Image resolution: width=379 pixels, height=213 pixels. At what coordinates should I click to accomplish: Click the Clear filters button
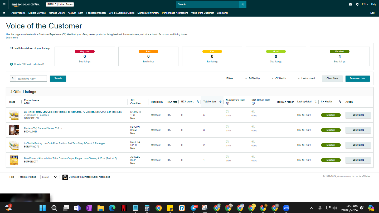point(332,78)
